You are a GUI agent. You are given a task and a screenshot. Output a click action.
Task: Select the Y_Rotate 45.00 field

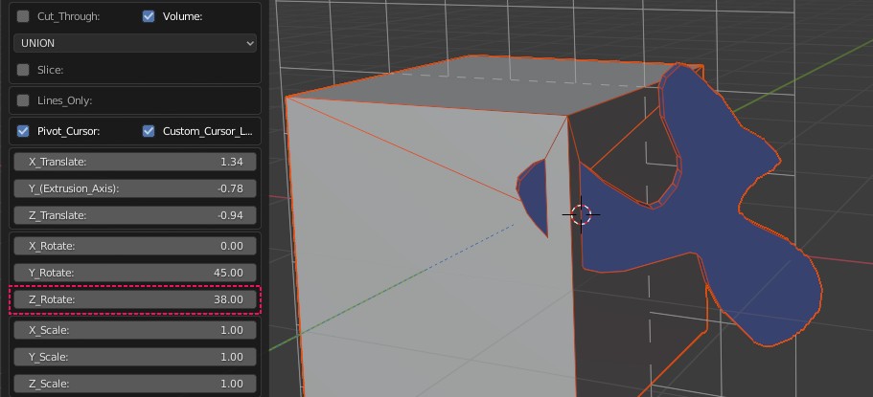[x=135, y=273]
